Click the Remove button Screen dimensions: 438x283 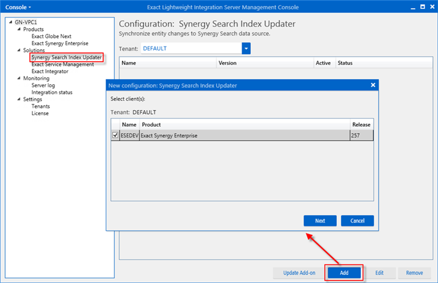click(414, 273)
